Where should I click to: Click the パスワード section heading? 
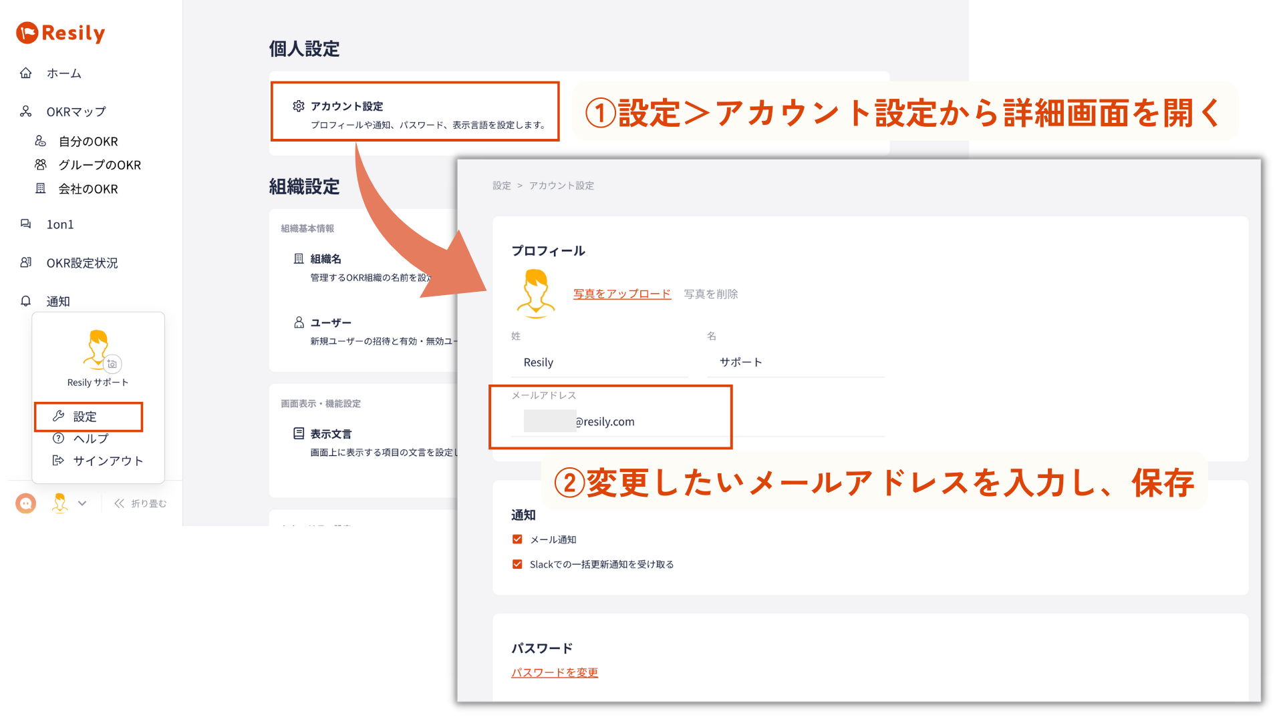pos(542,648)
